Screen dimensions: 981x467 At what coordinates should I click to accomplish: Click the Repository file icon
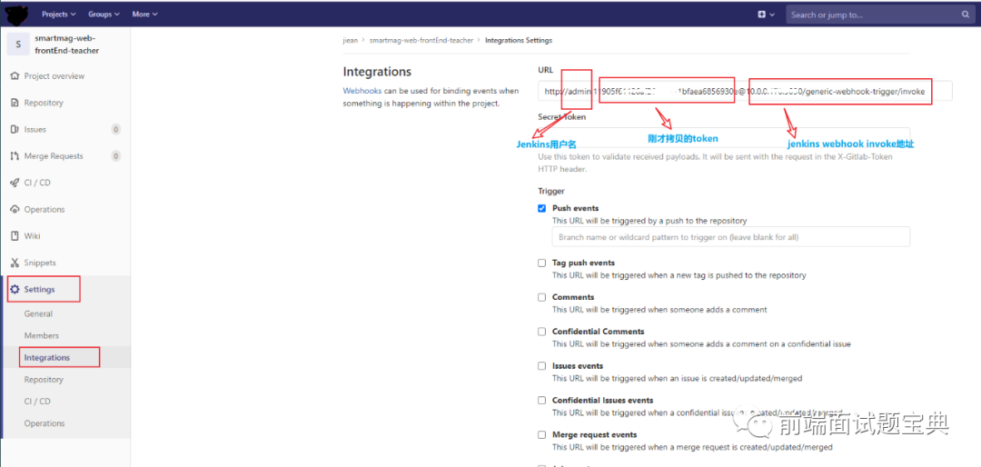(x=15, y=103)
